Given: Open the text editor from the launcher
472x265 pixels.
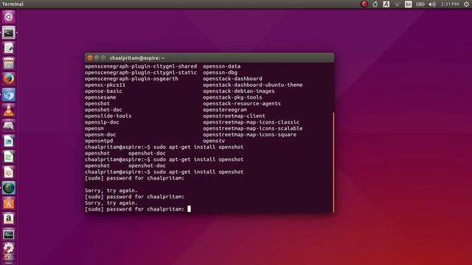Looking at the screenshot, I should [x=8, y=48].
